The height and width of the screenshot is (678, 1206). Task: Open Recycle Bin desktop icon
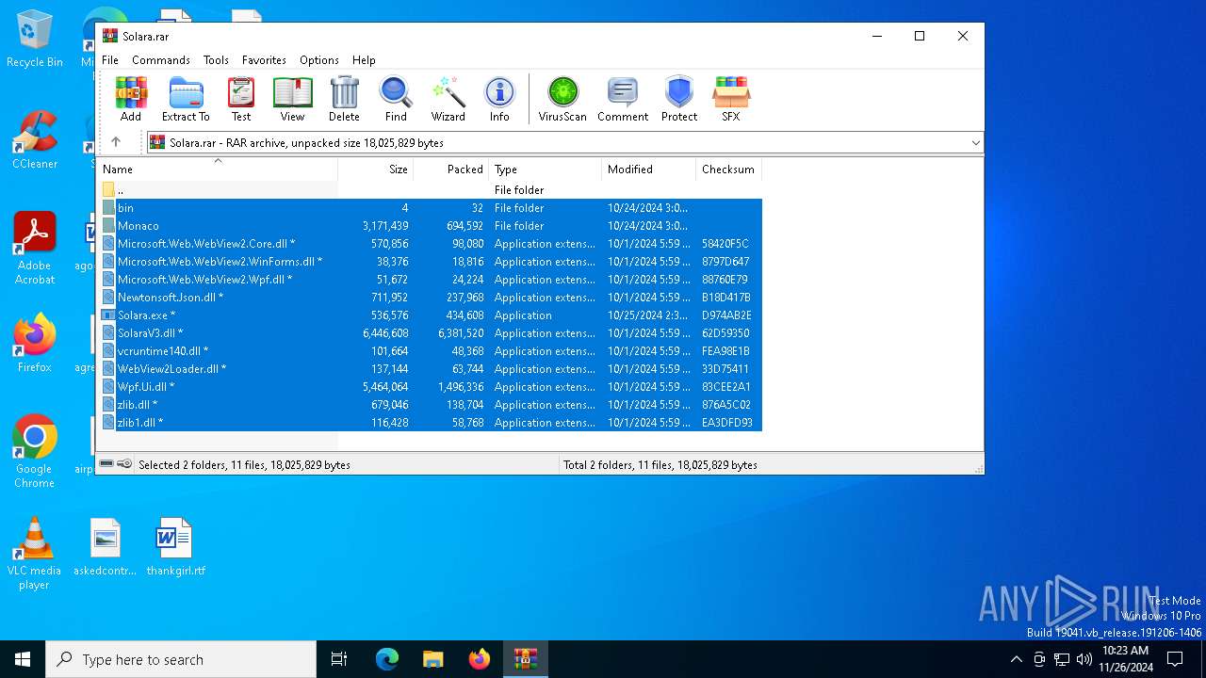pos(35,40)
